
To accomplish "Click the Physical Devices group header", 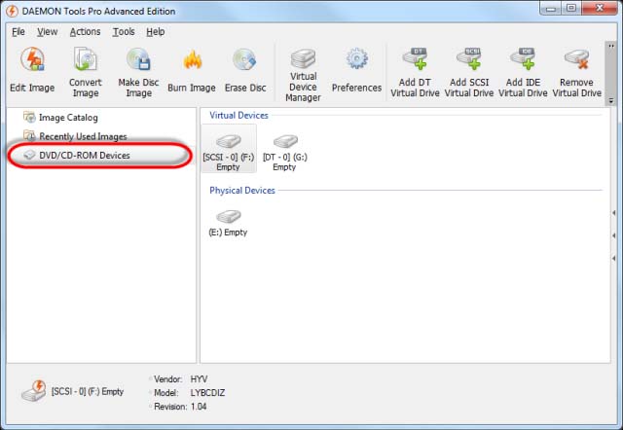I will (242, 190).
